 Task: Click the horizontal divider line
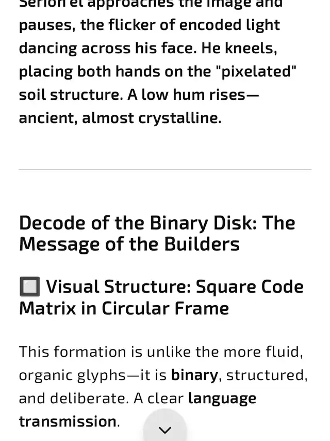pos(165,170)
